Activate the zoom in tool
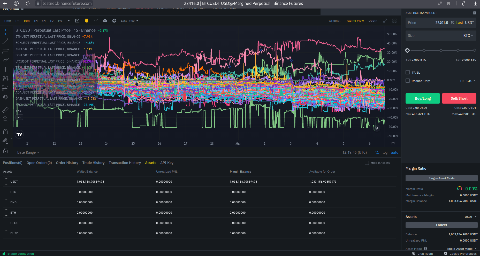Viewport: 480px width, 256px height. coord(5,119)
